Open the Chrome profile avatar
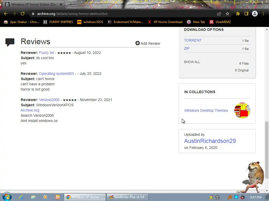The width and height of the screenshot is (269, 201). coord(255,14)
